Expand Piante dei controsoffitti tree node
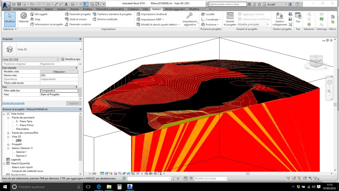 [x=8, y=133]
